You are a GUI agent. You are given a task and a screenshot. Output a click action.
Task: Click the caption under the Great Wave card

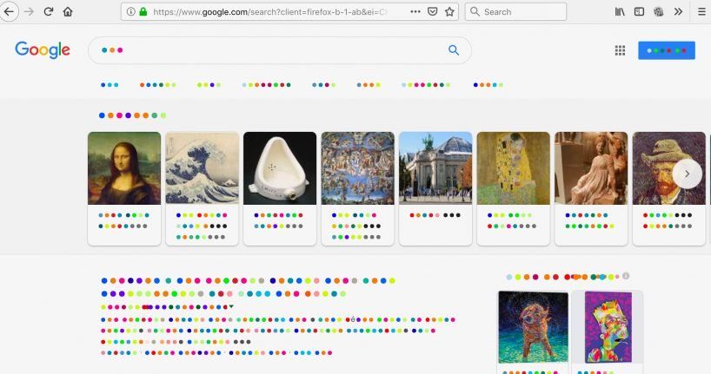point(202,226)
